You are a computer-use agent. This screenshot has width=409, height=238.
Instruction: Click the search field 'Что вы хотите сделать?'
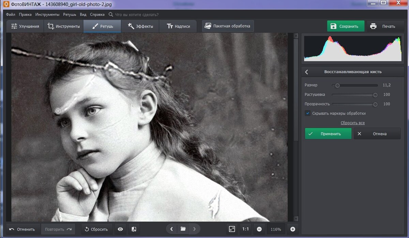coord(137,15)
